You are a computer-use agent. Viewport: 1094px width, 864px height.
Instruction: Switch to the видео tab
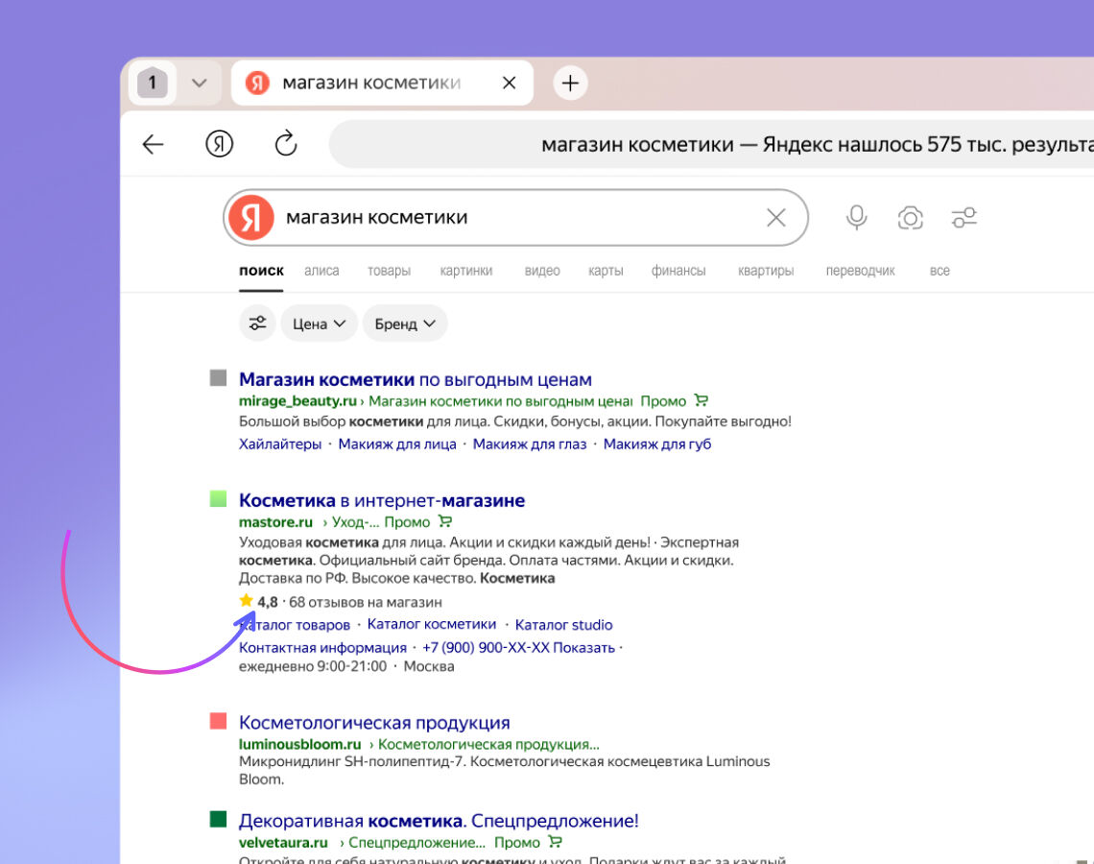click(x=542, y=271)
